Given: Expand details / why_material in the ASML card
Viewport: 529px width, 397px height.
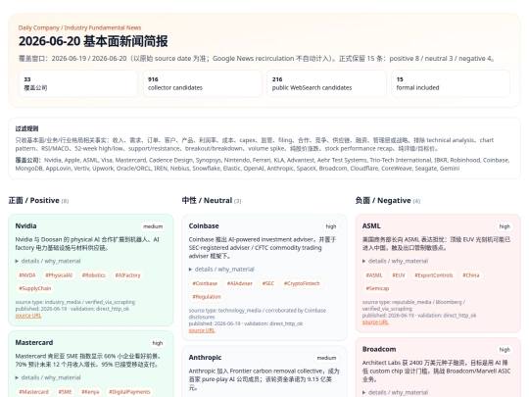Looking at the screenshot, I should click(395, 261).
